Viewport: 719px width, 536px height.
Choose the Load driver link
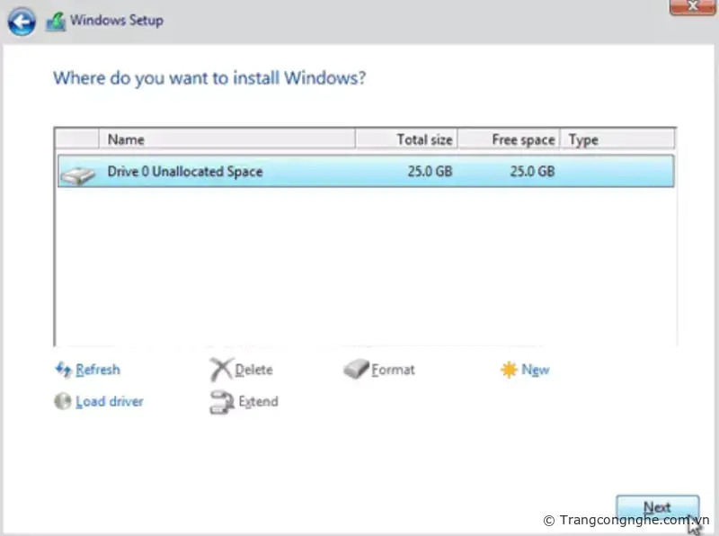point(109,402)
